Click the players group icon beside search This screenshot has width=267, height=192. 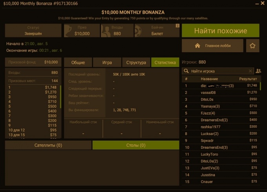258,71
